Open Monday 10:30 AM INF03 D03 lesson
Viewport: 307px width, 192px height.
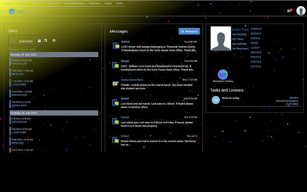click(x=17, y=74)
